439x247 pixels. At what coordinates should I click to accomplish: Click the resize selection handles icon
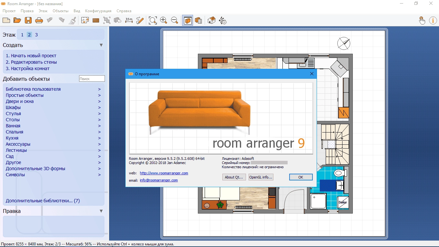click(107, 20)
